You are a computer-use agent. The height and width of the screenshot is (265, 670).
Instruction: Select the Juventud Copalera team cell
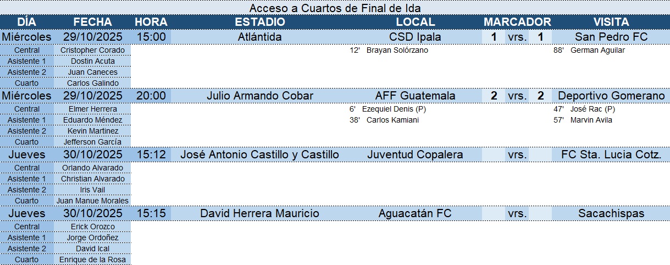click(x=415, y=154)
